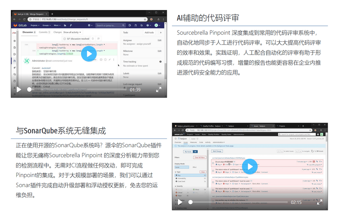Click the sonarqube logo in video
Viewport: 346px width, 218px height.
(x=179, y=134)
